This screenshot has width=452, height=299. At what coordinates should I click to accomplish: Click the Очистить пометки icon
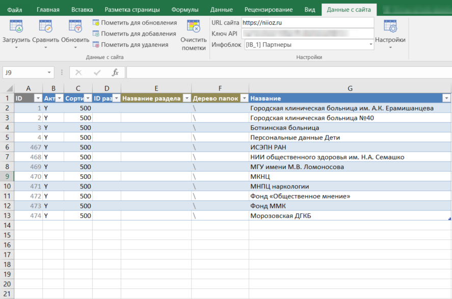[x=193, y=26]
